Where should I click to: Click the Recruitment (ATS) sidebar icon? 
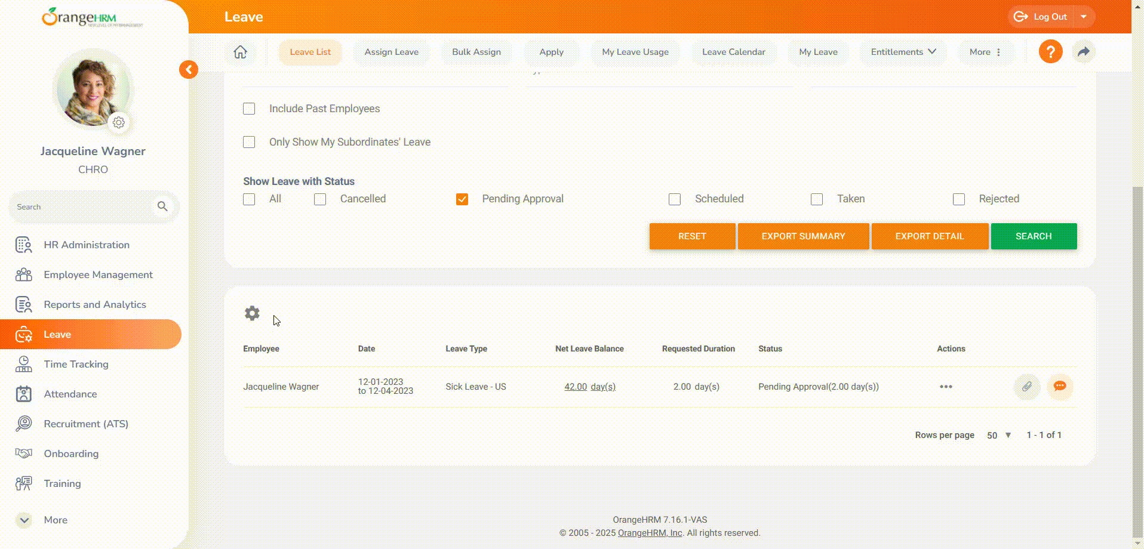click(x=24, y=424)
